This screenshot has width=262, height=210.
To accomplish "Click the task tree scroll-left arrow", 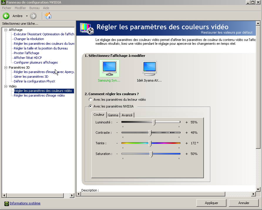I will [x=4, y=195].
